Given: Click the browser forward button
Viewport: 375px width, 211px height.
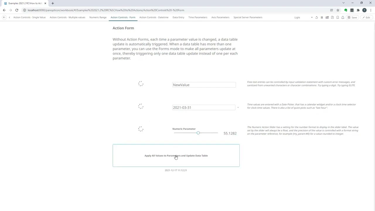Looking at the screenshot, I should pyautogui.click(x=11, y=10).
